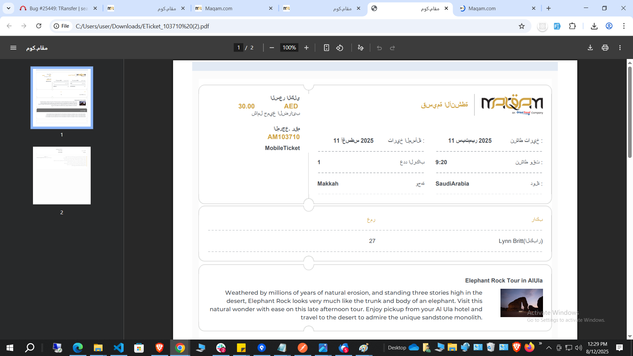This screenshot has width=633, height=356.
Task: Select the draw annotation tool
Action: 361,48
